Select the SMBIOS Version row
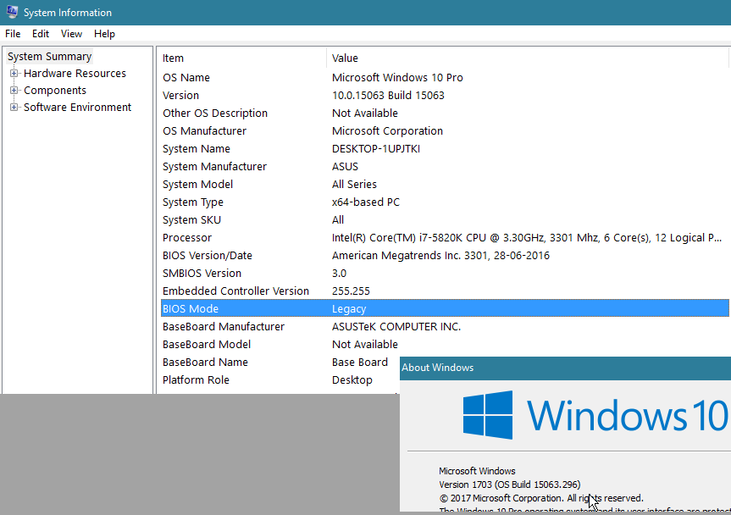731x515 pixels. pos(445,273)
